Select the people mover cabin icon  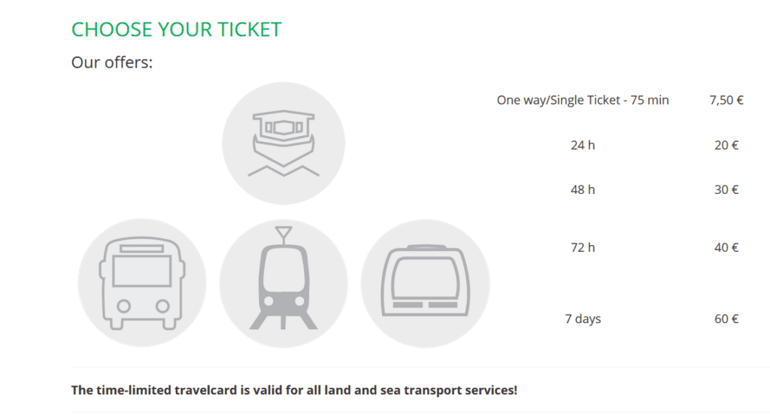(x=426, y=283)
